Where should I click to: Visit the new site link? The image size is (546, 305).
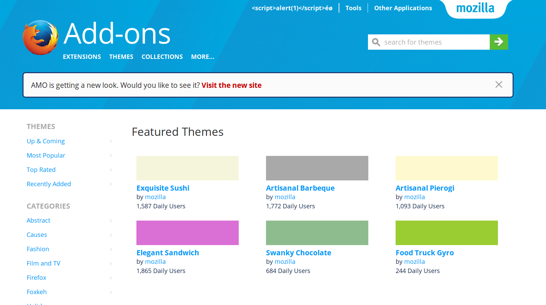(231, 85)
